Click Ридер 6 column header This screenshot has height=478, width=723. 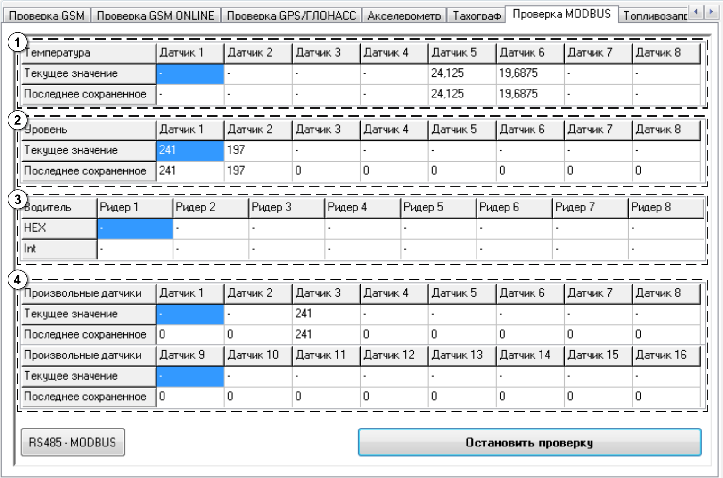coord(514,207)
